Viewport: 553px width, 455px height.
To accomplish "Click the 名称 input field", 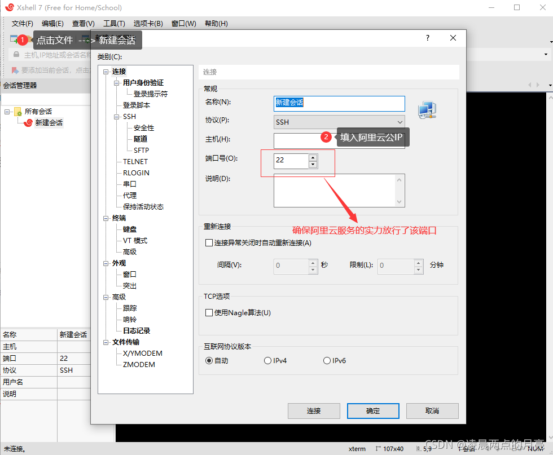I will point(339,103).
